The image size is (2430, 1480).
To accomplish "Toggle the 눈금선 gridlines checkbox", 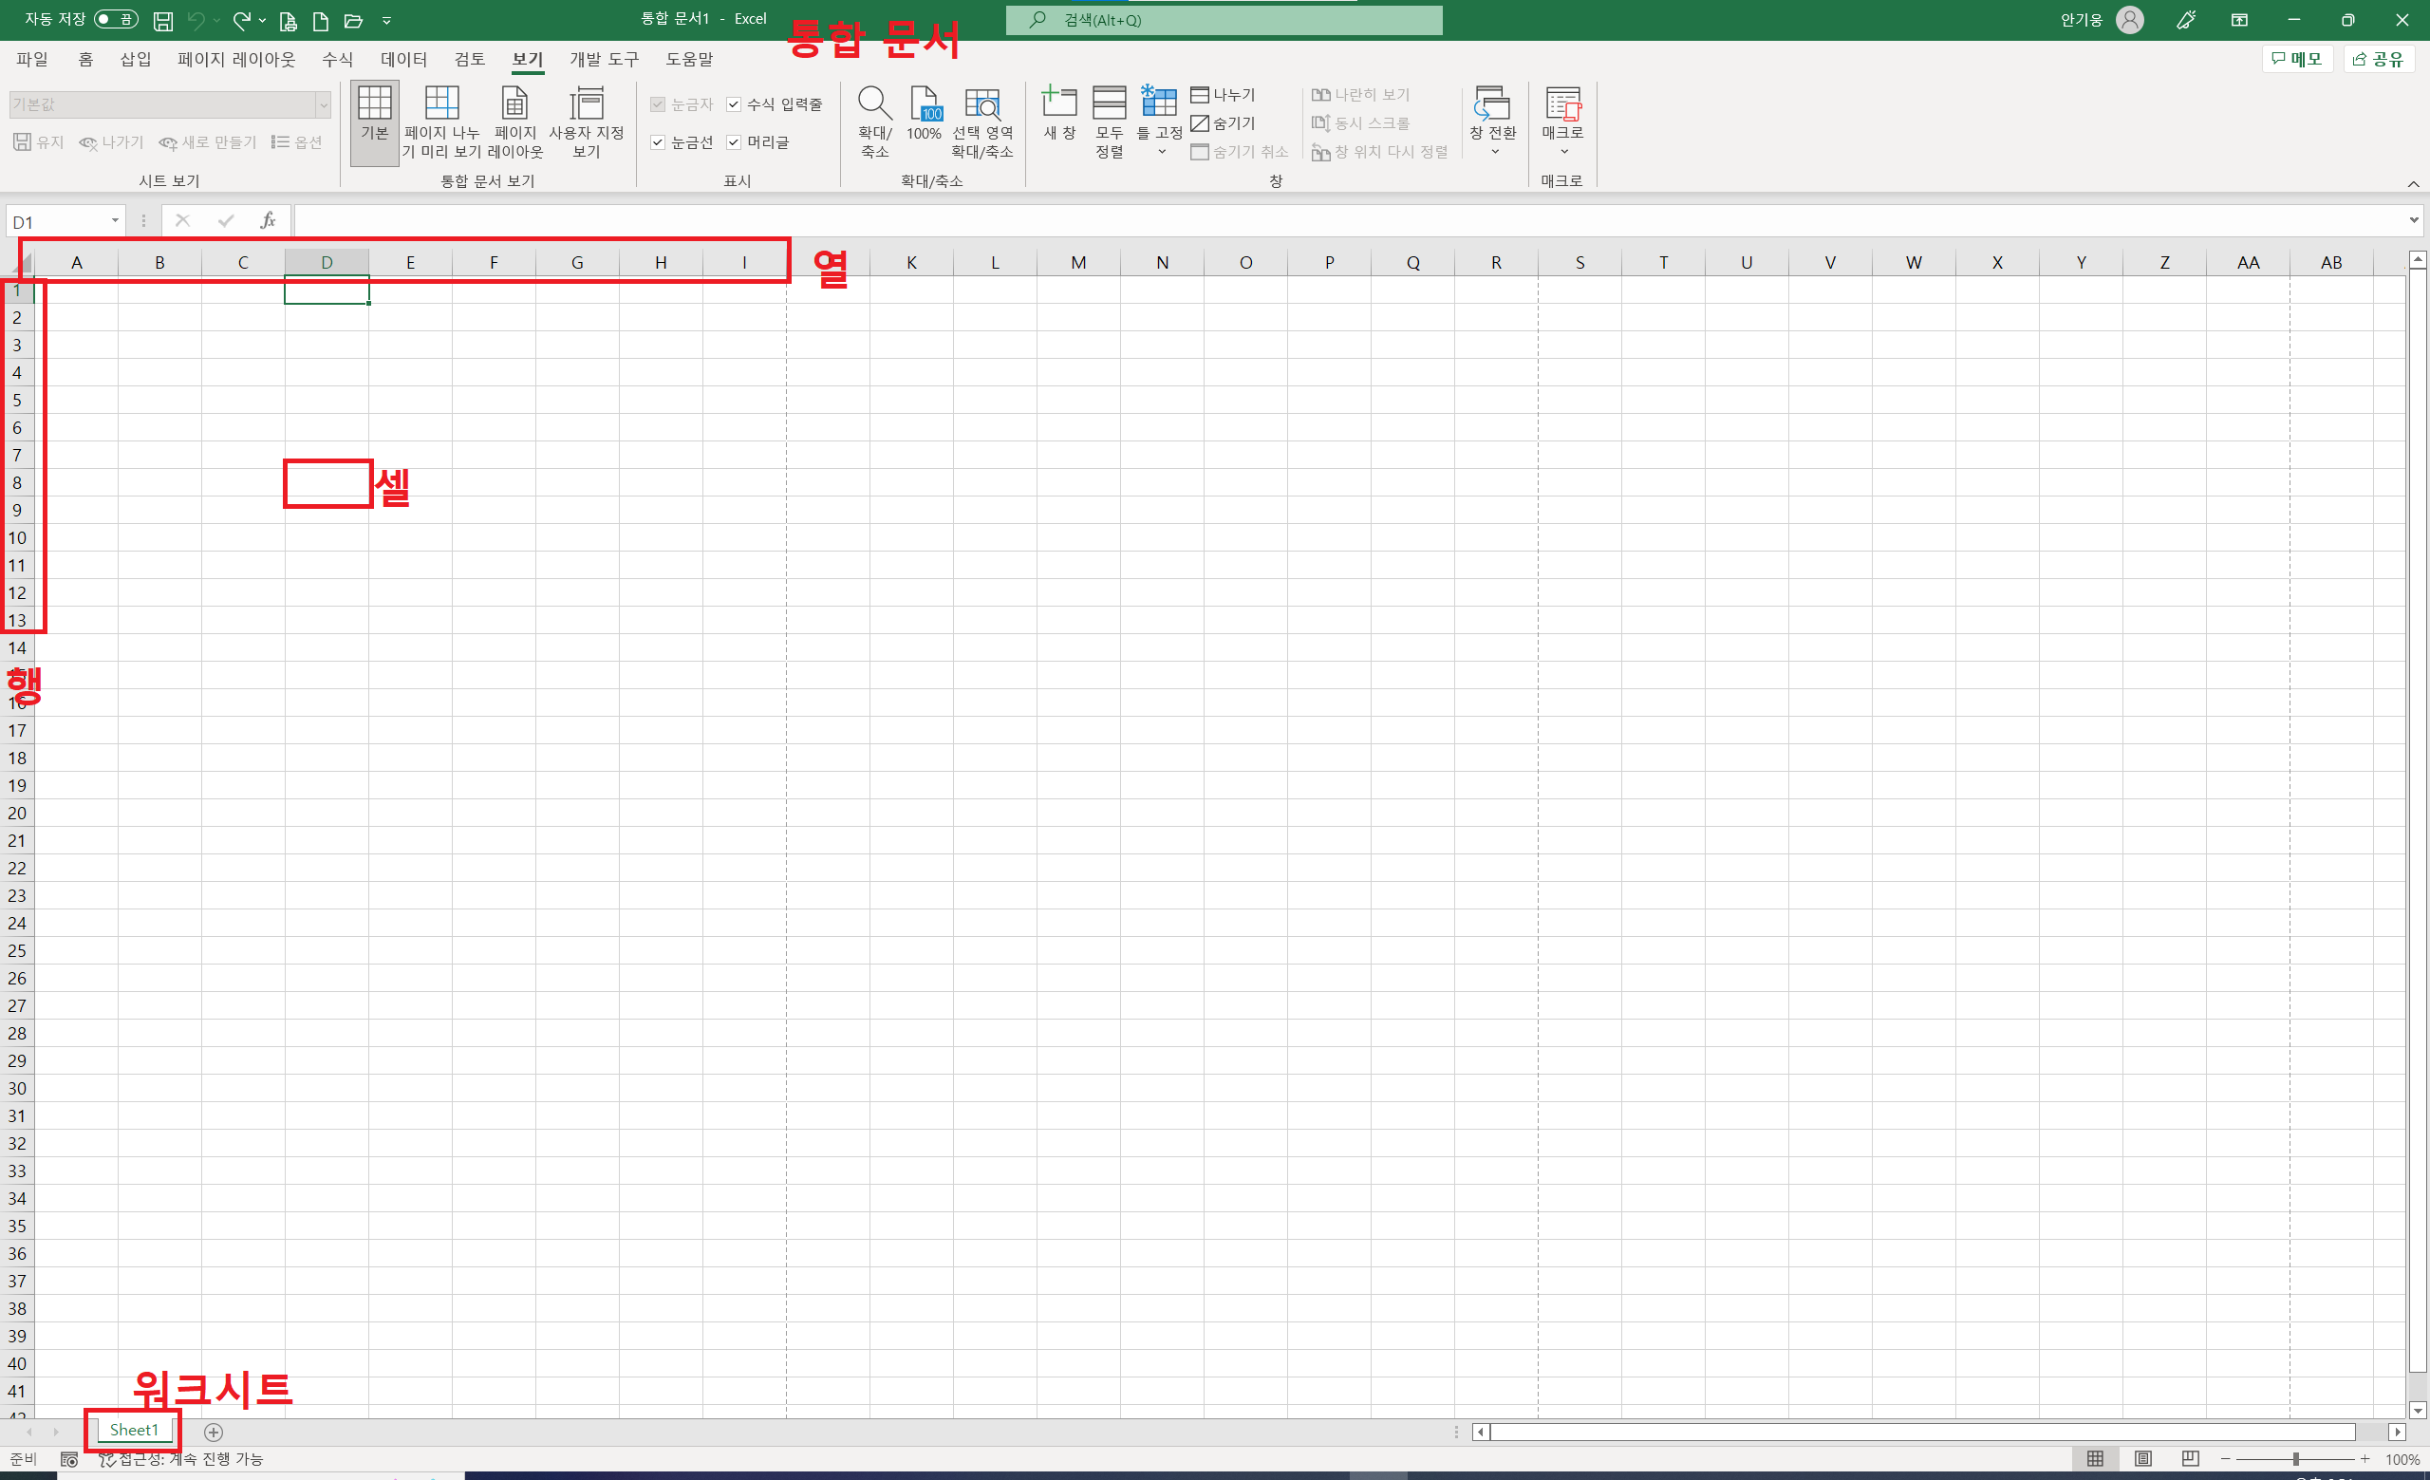I will coord(658,142).
